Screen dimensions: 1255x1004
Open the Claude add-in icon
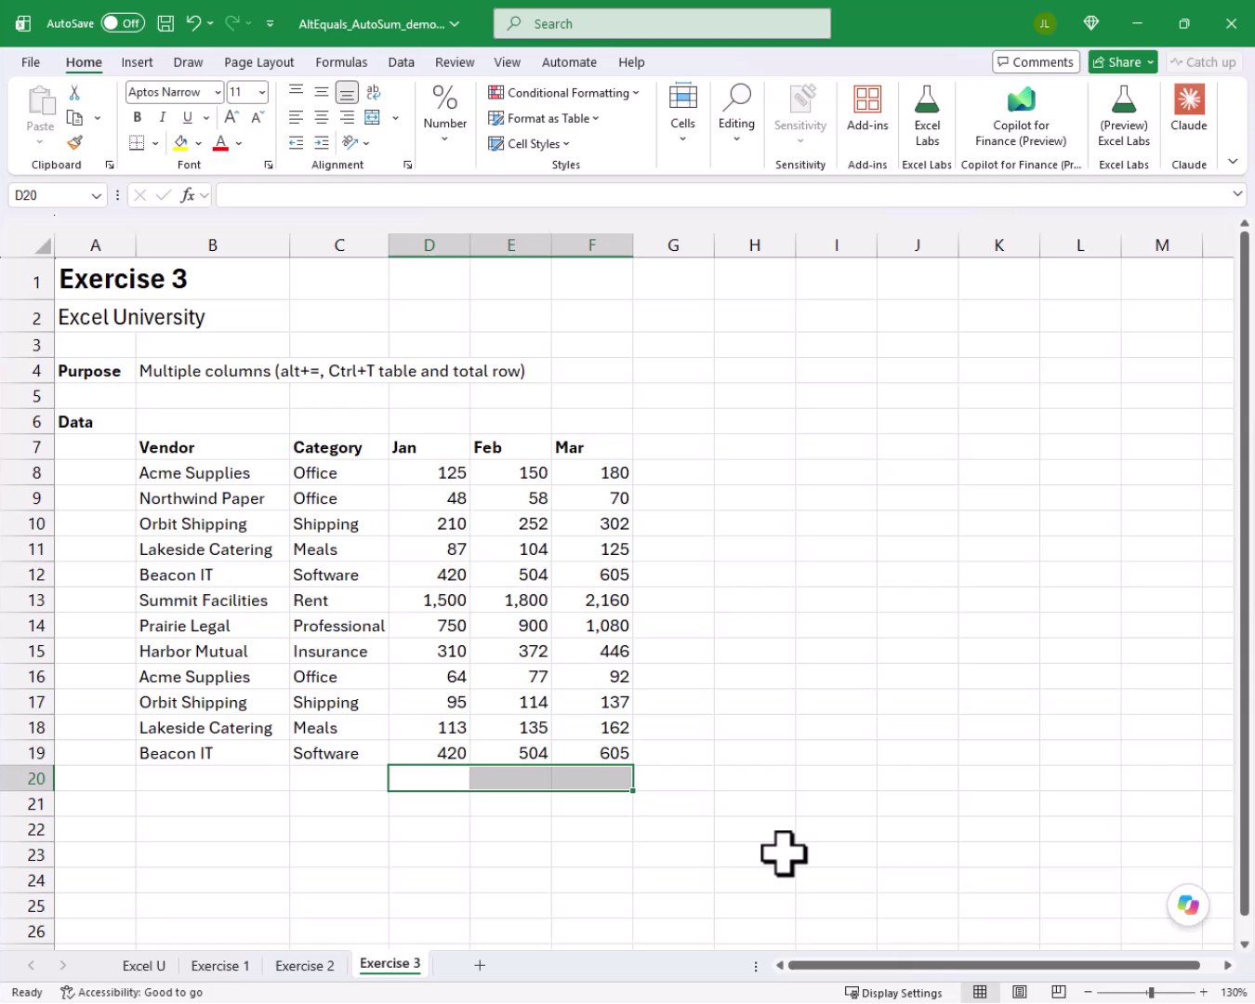click(x=1189, y=108)
